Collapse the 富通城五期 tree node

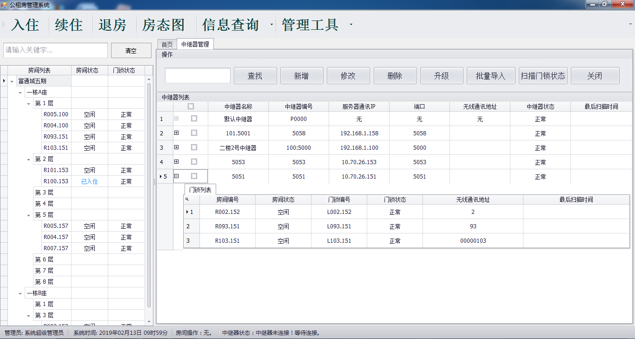click(11, 80)
